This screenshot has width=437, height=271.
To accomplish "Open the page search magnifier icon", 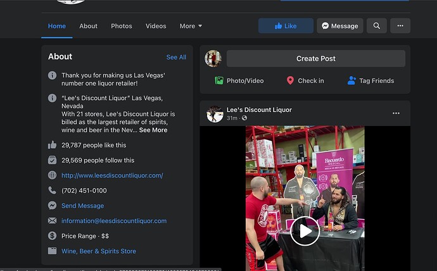I will coord(377,26).
